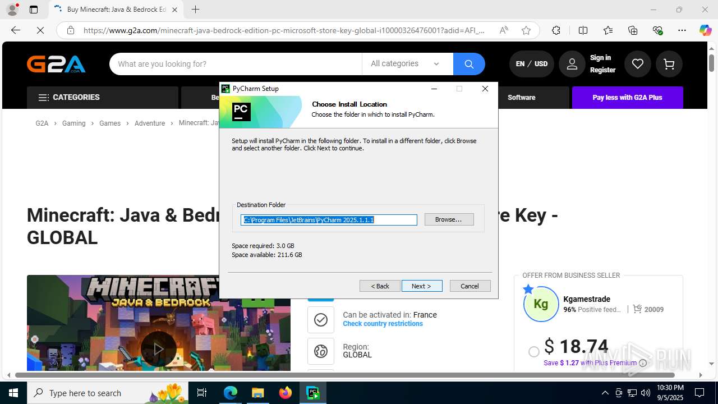Click the browser Back arrow
Screen dimensions: 718x404
tap(16, 30)
